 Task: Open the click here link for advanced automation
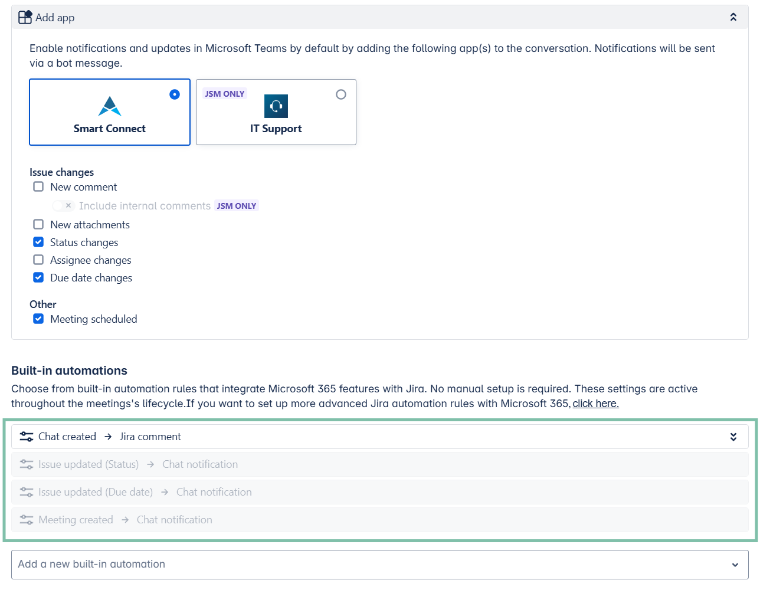595,404
